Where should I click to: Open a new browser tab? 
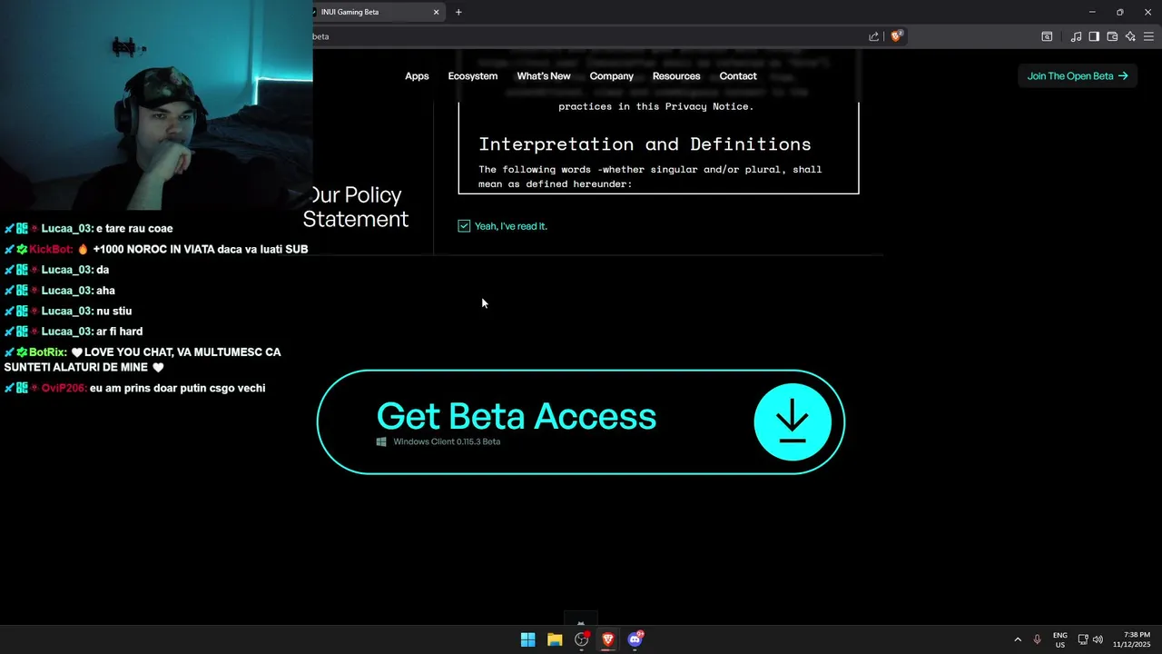(458, 12)
